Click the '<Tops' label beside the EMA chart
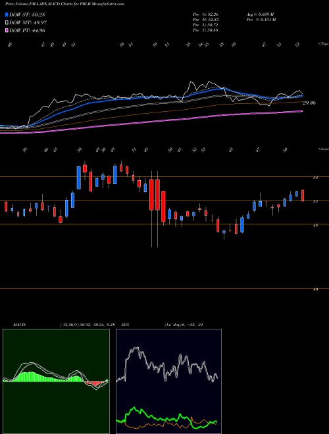 coord(323,44)
